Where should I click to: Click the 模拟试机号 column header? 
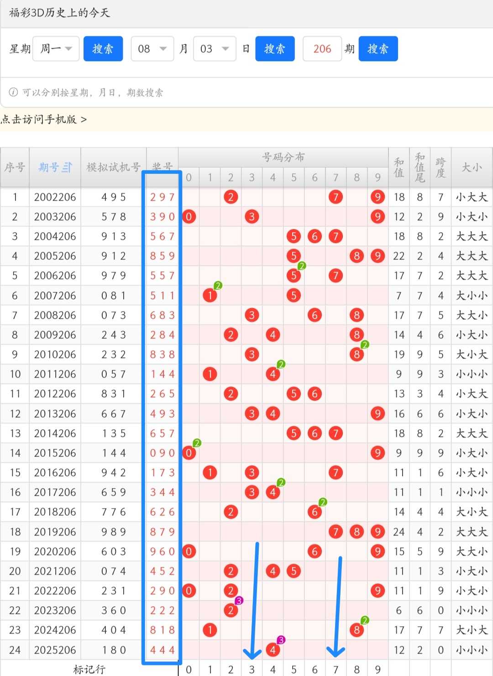[x=114, y=167]
